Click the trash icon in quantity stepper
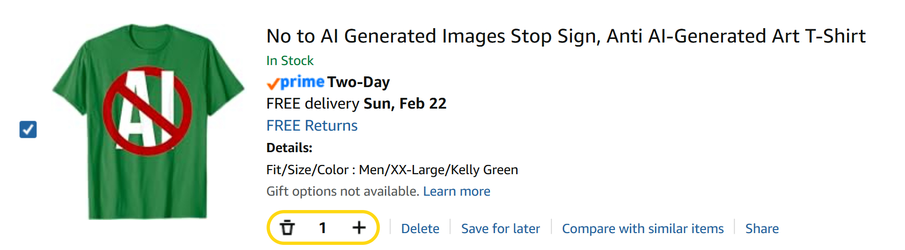 [x=287, y=227]
